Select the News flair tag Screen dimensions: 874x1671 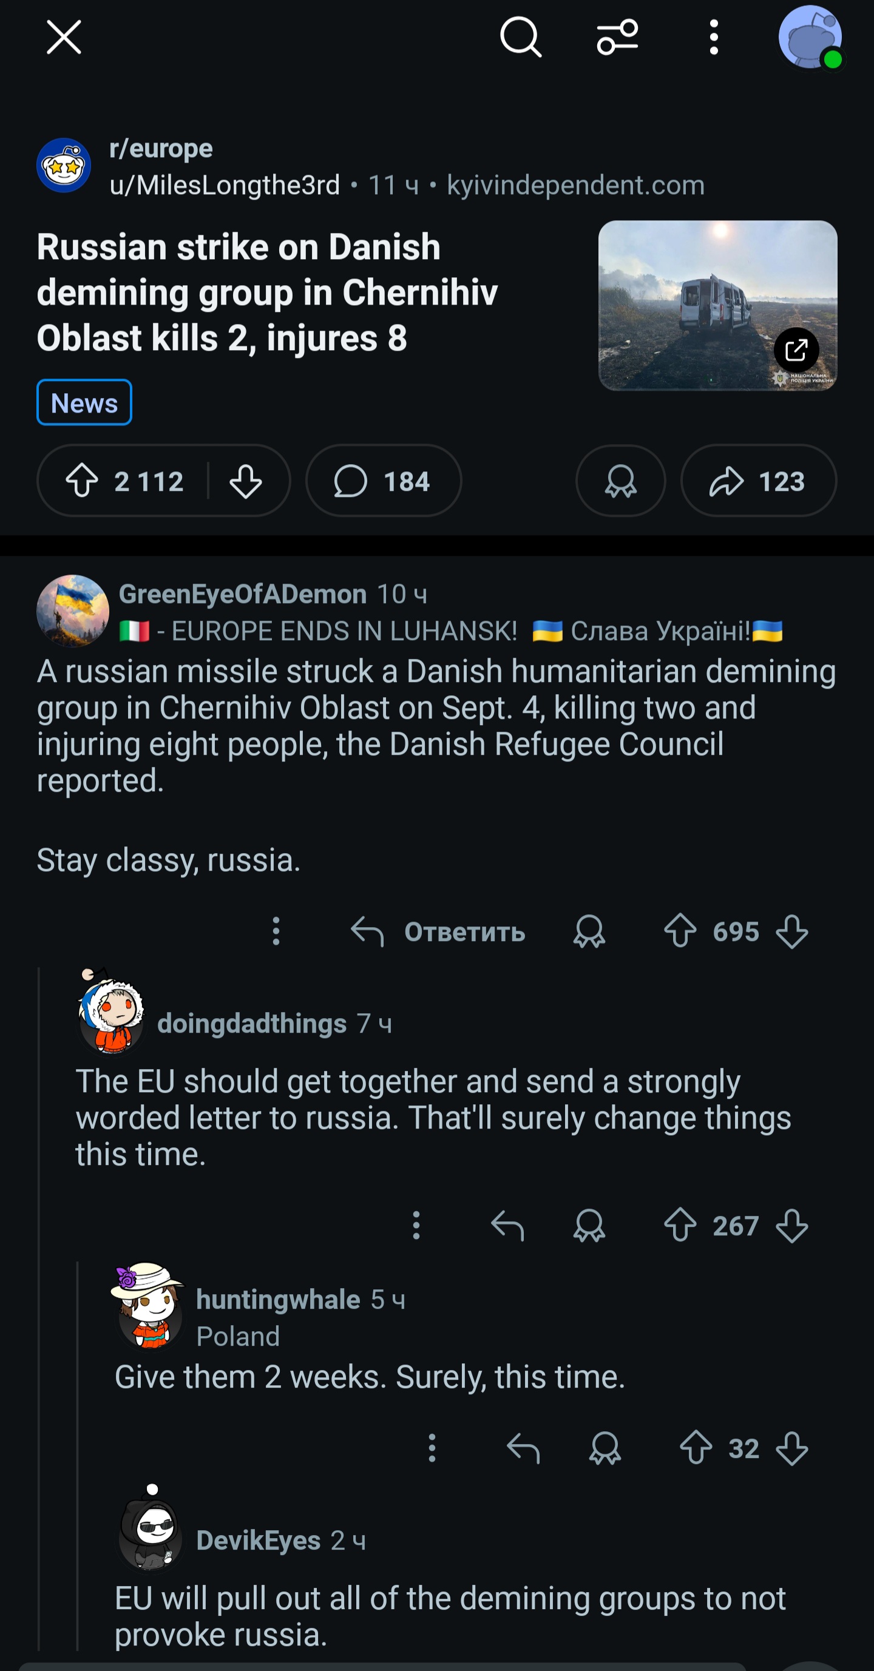84,403
